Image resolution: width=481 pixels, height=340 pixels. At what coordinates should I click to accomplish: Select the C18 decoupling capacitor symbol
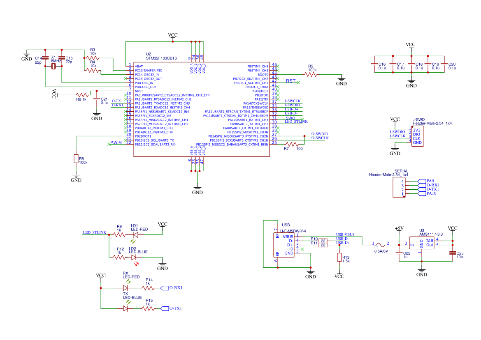[411, 64]
